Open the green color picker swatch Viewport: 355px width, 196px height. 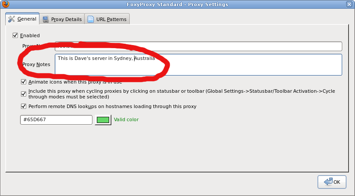click(103, 120)
